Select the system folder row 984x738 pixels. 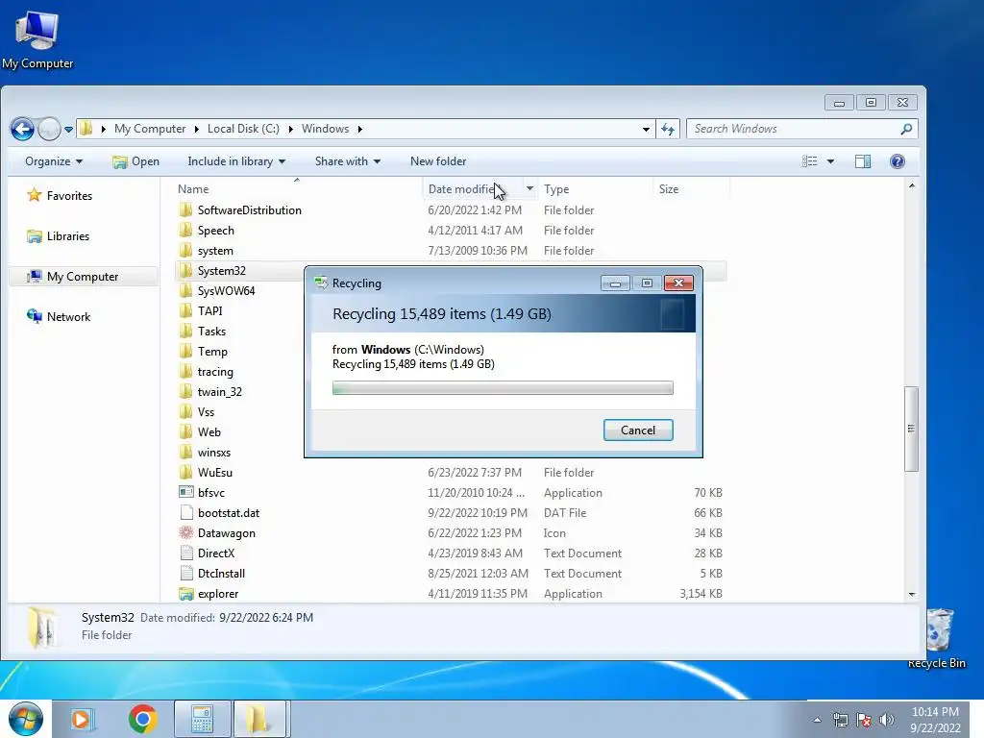point(451,251)
